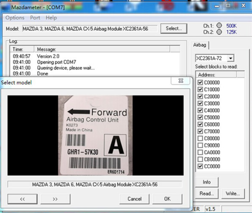Open the Help menu
The image size is (252, 213).
51,18
